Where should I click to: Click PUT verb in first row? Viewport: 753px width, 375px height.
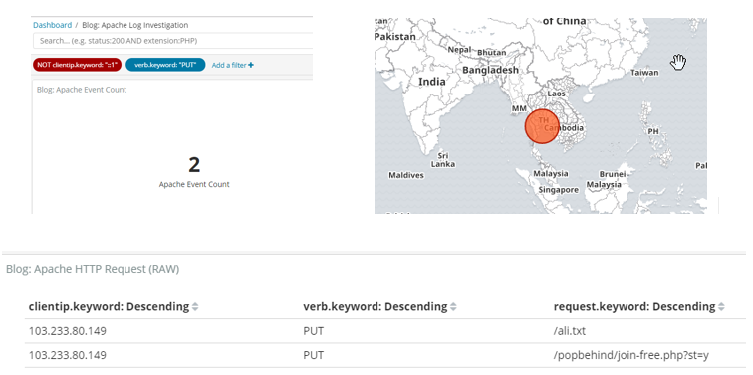pyautogui.click(x=313, y=331)
